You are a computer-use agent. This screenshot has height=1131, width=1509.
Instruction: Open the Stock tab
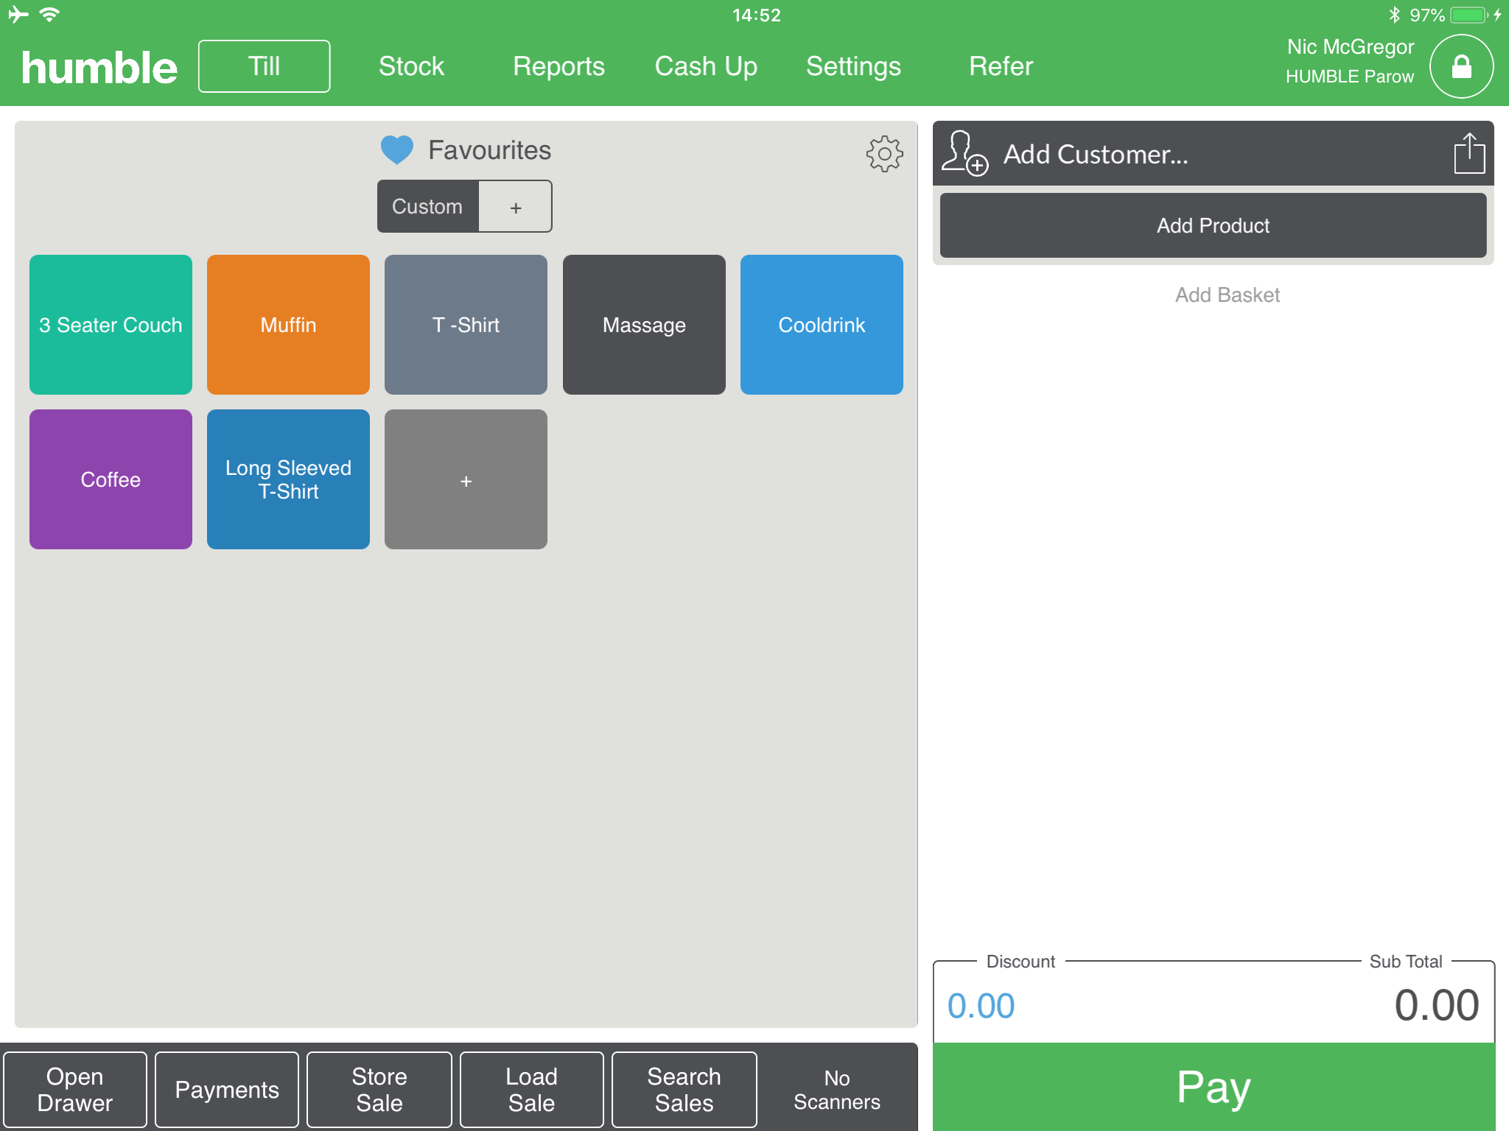[x=411, y=66]
